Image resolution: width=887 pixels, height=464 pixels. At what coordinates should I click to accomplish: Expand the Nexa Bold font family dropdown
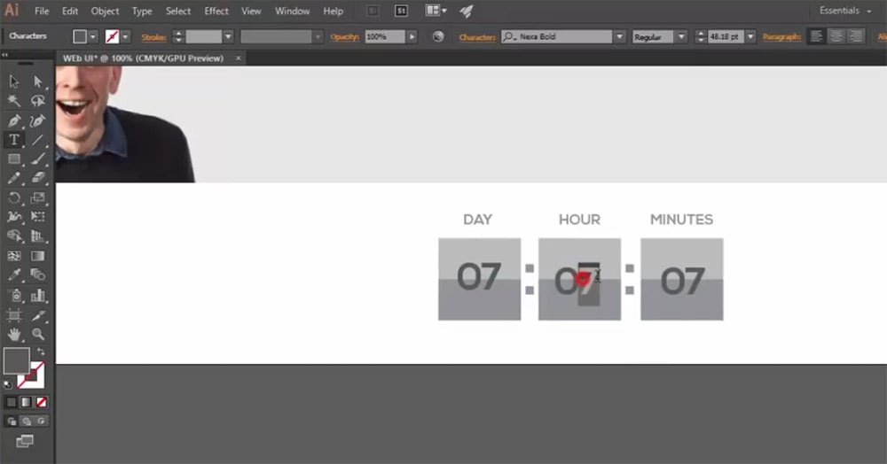619,36
